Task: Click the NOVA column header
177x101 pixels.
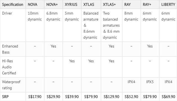Action: pyautogui.click(x=33, y=4)
